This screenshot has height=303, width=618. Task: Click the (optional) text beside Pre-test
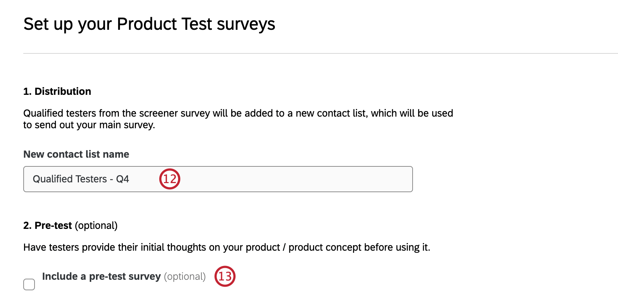click(x=95, y=225)
